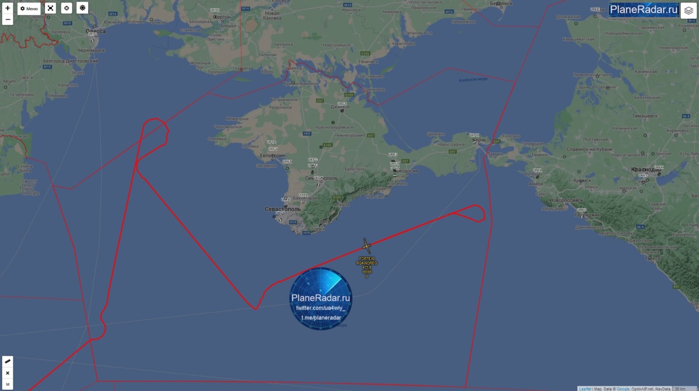Screen dimensions: 699x391
Task: Open the Google data attribution link
Action: (623, 389)
